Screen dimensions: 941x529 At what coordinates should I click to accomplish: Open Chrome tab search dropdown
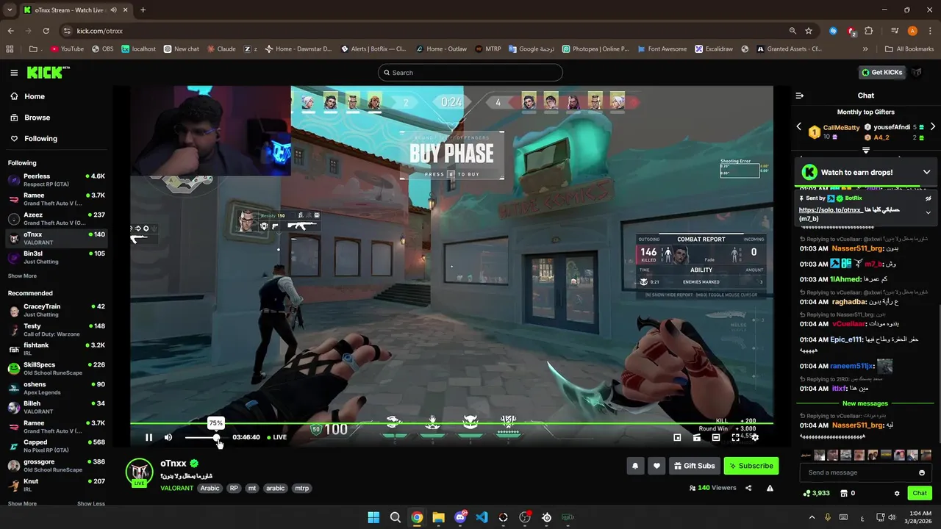pos(10,10)
